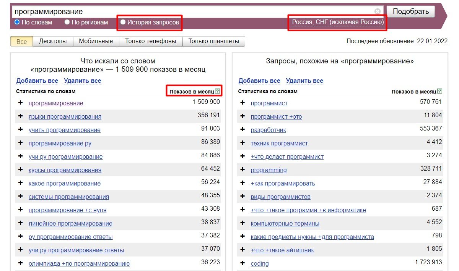Add '+что +такое айтишник' with its plus icon
Viewport: 459px width, 271px height.
[x=243, y=250]
